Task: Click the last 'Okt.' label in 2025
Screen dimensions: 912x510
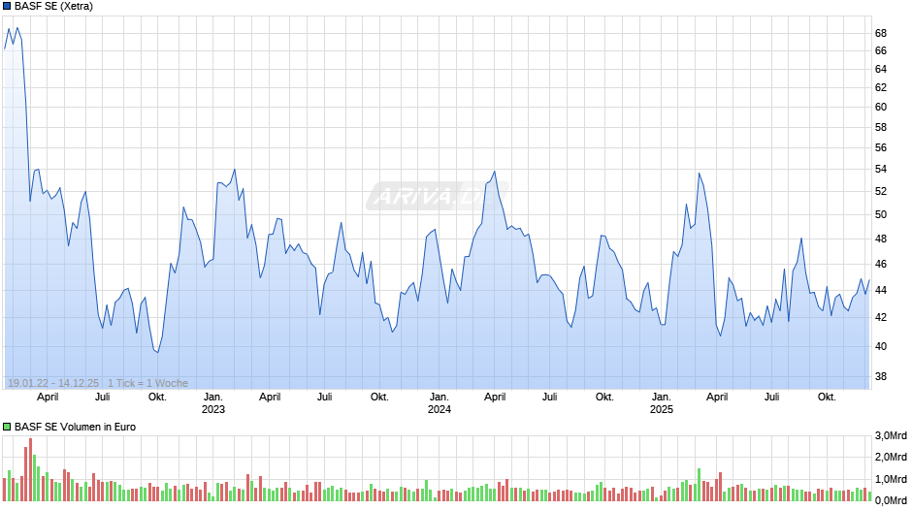Action: click(827, 398)
